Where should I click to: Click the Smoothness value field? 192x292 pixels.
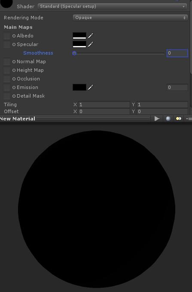coord(177,53)
